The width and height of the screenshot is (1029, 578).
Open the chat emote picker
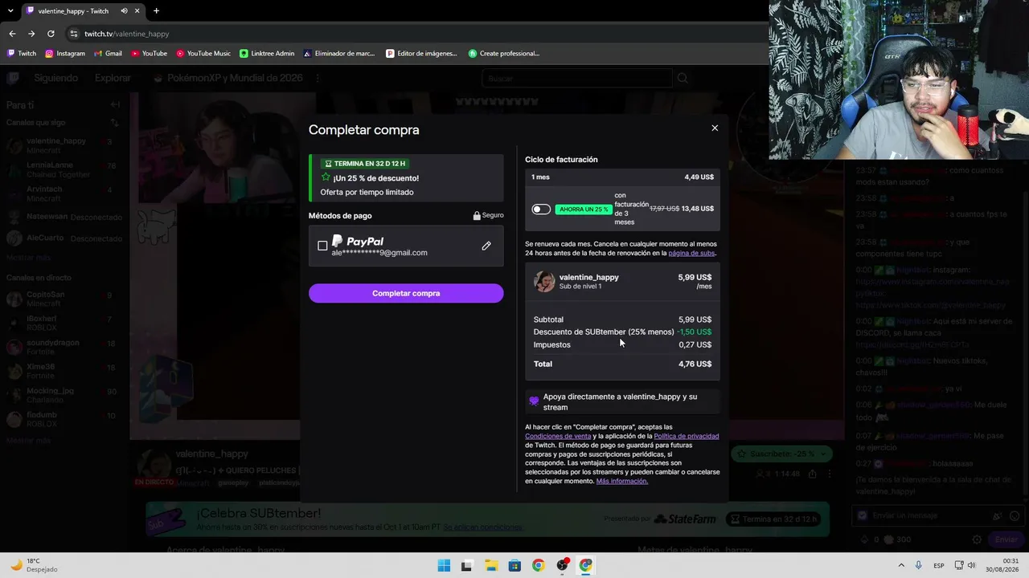coord(1015,516)
